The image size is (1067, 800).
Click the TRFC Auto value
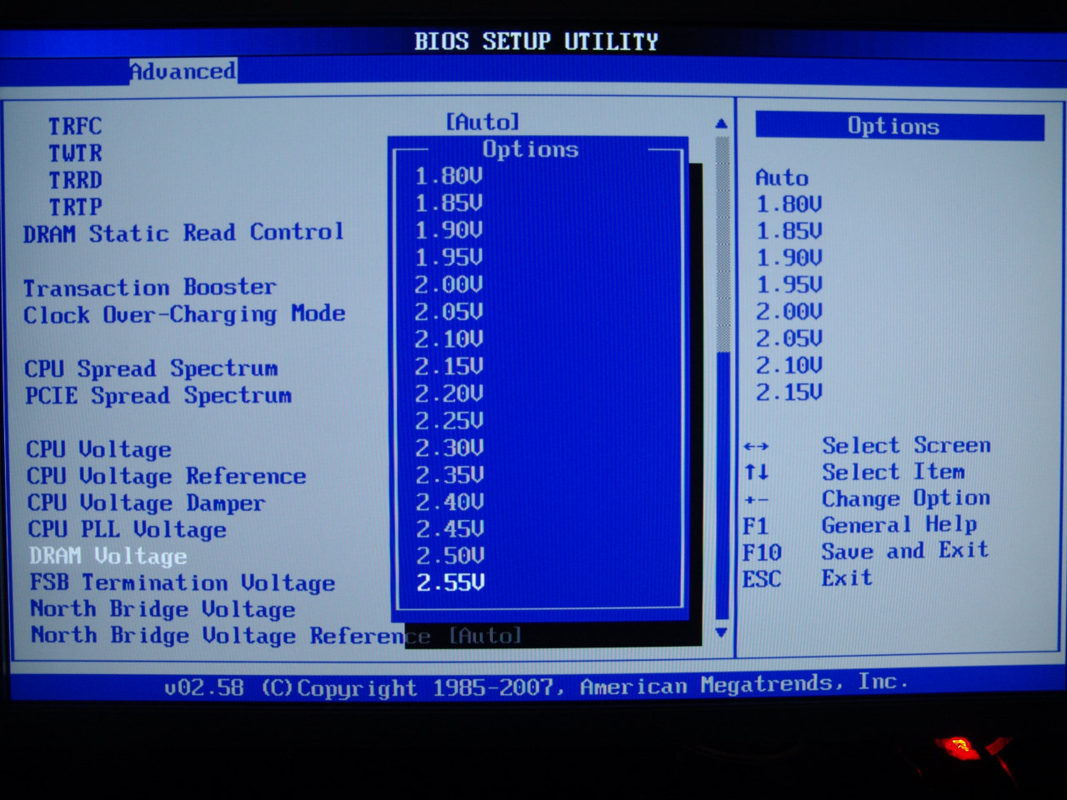tap(483, 122)
